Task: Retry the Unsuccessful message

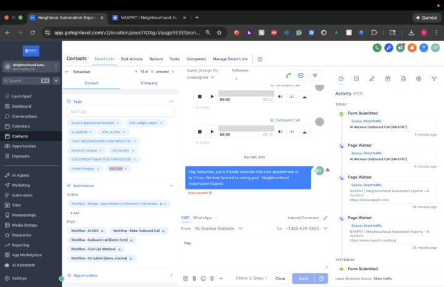Action: click(210, 193)
